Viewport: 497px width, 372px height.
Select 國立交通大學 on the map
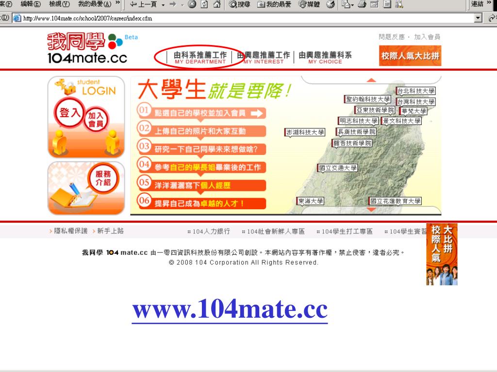click(338, 168)
